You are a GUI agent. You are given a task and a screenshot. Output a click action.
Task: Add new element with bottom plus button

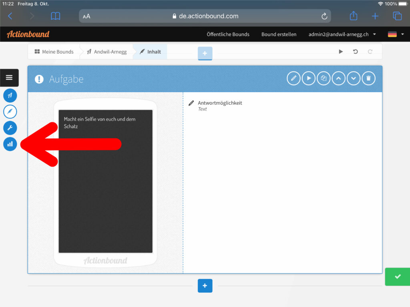[205, 286]
